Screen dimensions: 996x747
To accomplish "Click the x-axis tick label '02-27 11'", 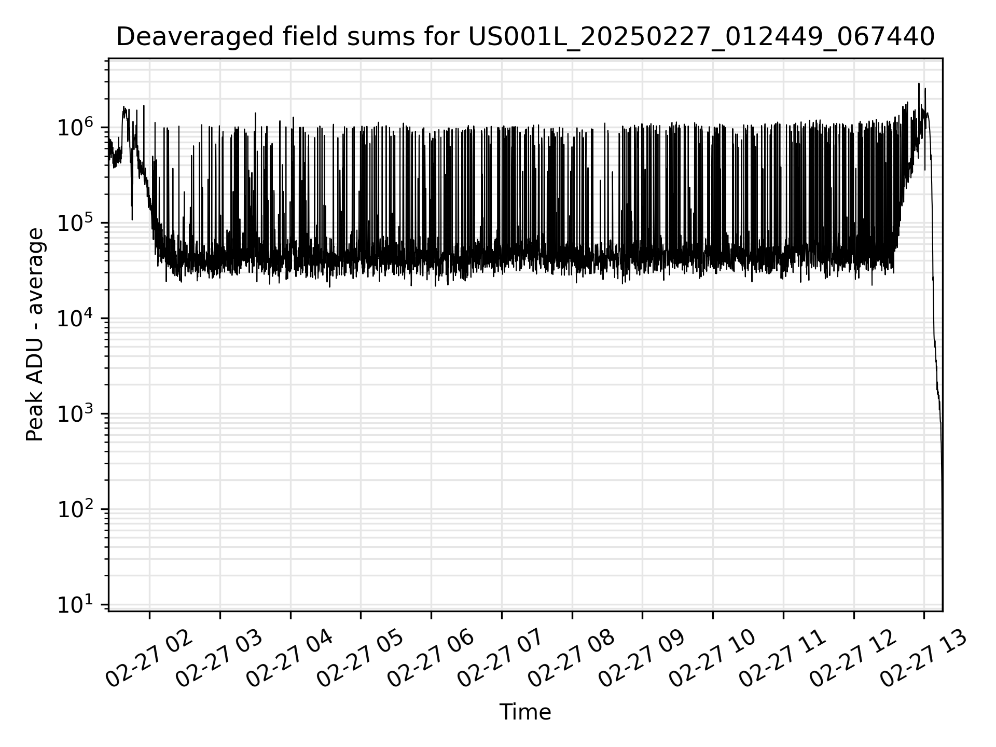I will coord(783,659).
